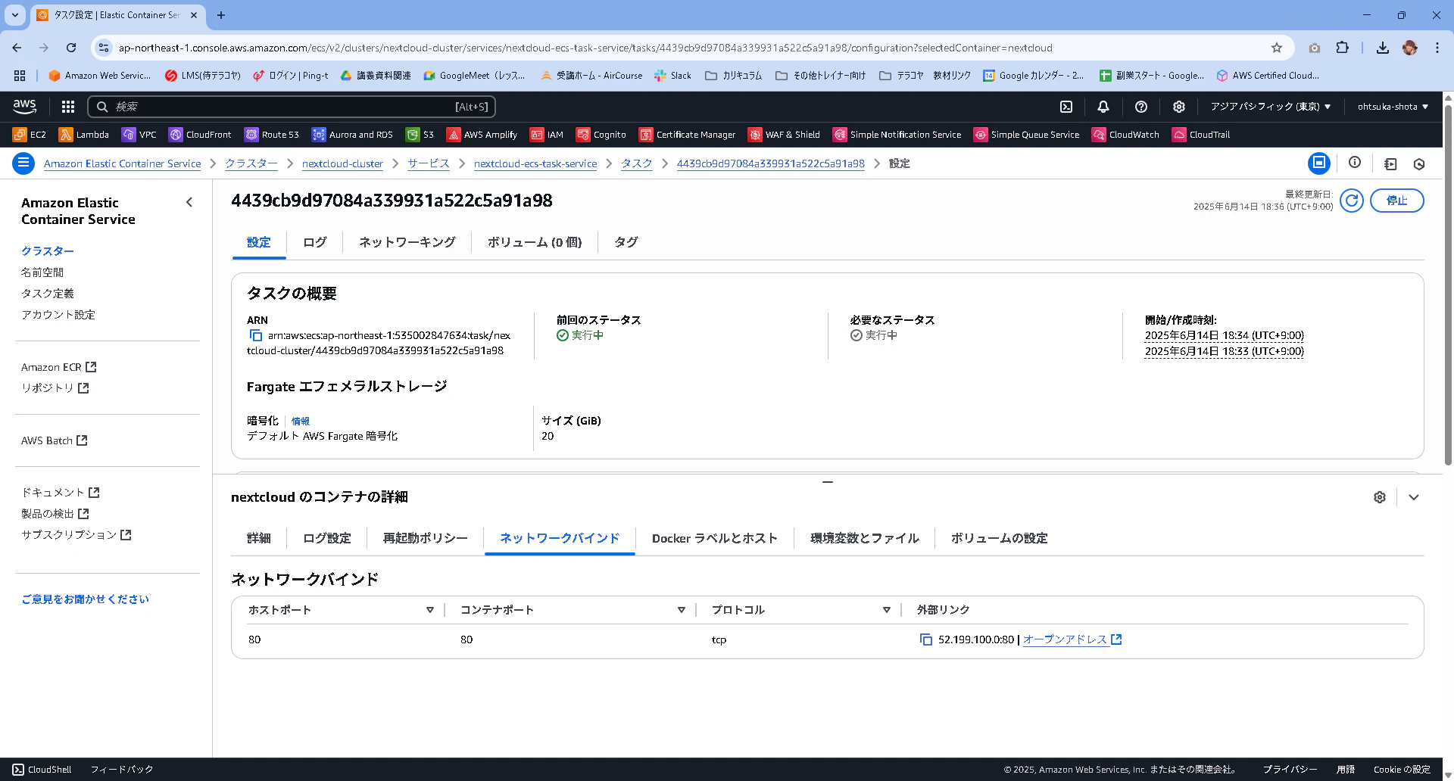Open Docker ラベルとホスト tab
Screen dimensions: 1454x781
click(x=715, y=538)
